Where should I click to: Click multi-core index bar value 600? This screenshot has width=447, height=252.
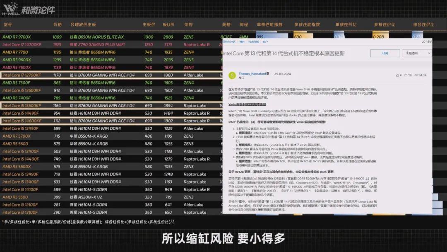coord(298,37)
